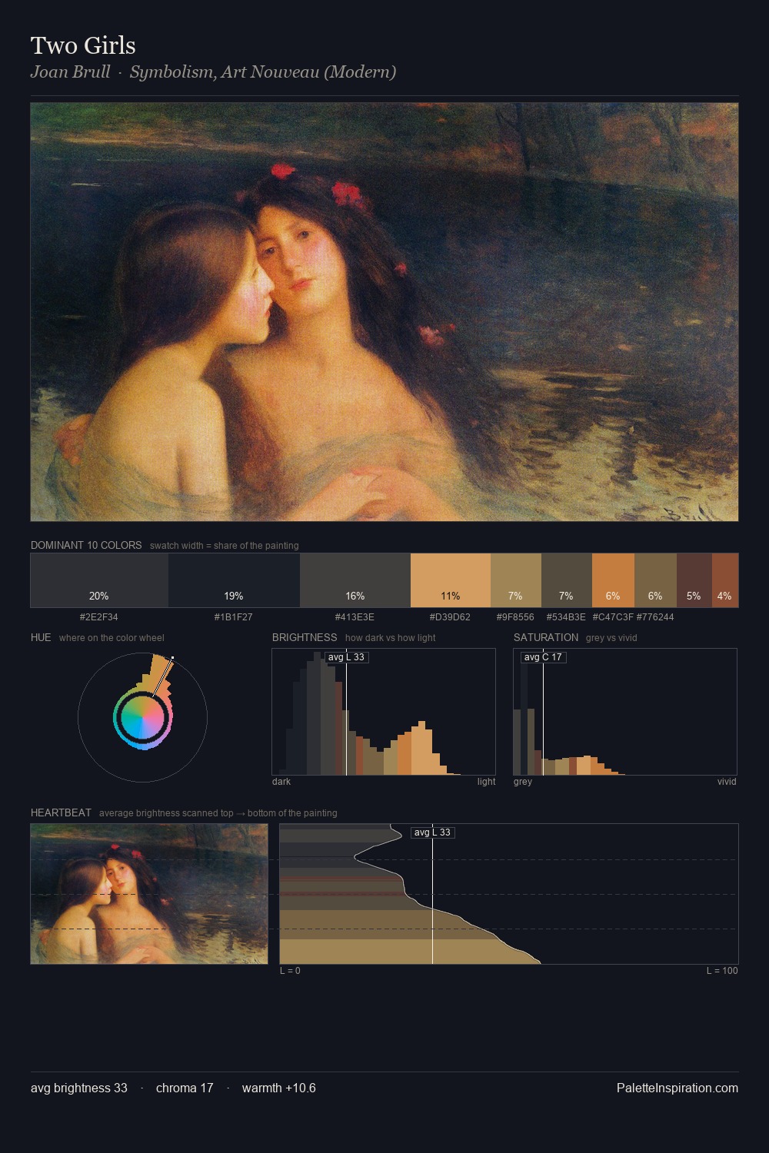Image resolution: width=769 pixels, height=1153 pixels.
Task: Click the 'BRIGHTNESS' section heading
Action: point(305,637)
